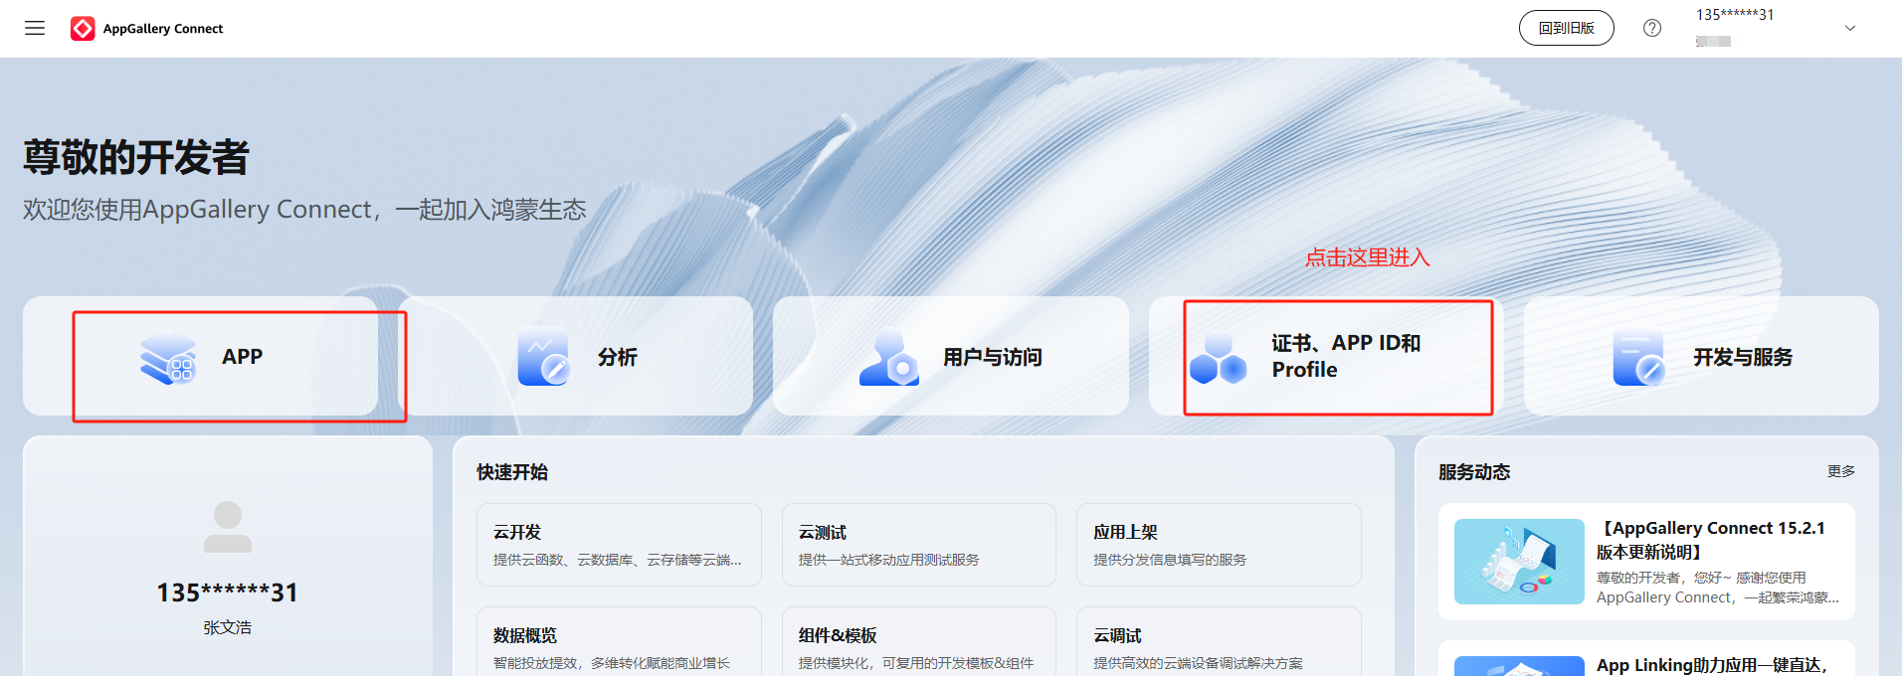Open the help question mark icon
This screenshot has height=676, width=1902.
pyautogui.click(x=1652, y=28)
